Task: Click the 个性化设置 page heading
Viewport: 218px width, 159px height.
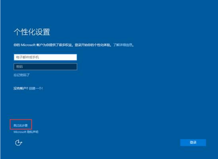Action: tap(32, 32)
